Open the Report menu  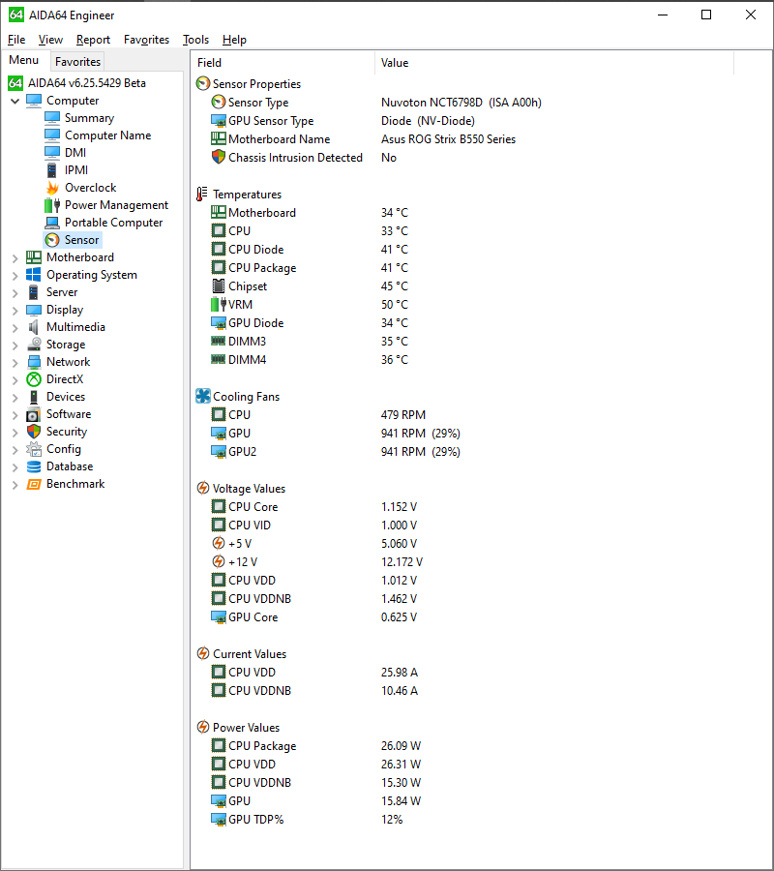point(93,40)
